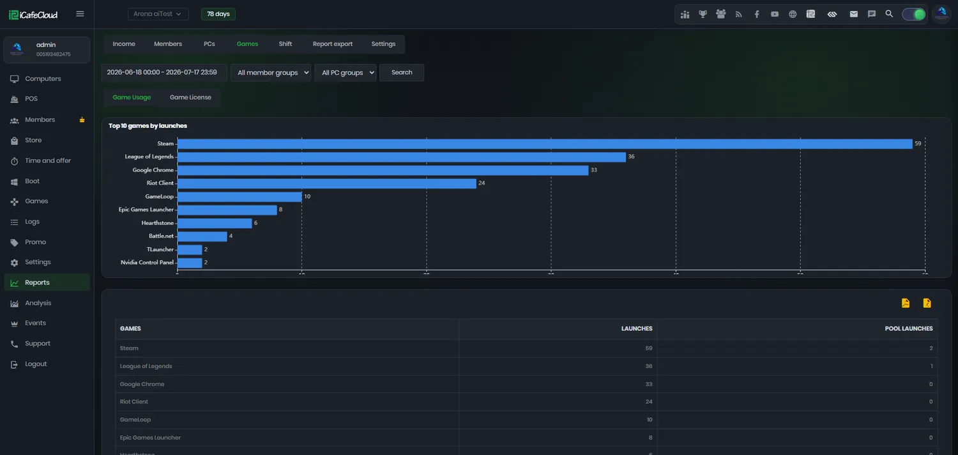Click the RSS feed icon
The image size is (958, 455).
pyautogui.click(x=739, y=14)
